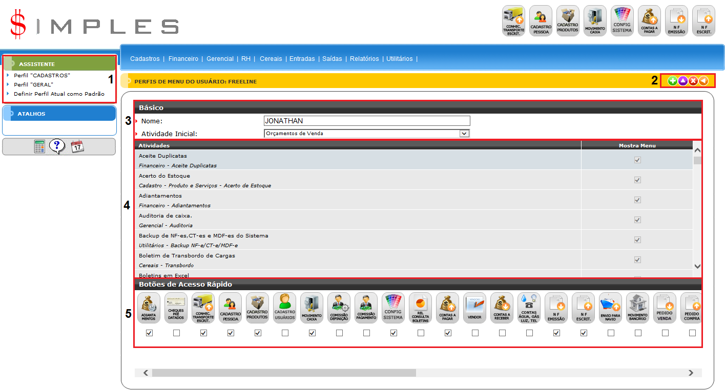Viewport: 725px width, 391px height.
Task: Click the red X delete icon
Action: [x=693, y=81]
